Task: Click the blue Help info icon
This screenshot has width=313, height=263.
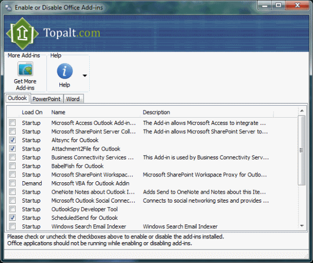Action: tap(65, 71)
